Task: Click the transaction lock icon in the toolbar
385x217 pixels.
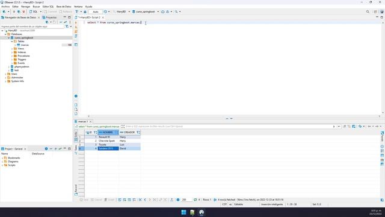Action: pos(85,11)
